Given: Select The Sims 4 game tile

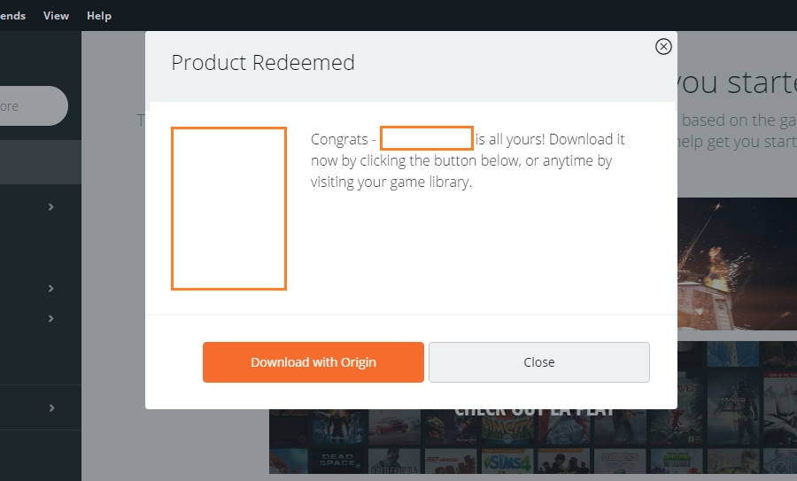Looking at the screenshot, I should [506, 460].
